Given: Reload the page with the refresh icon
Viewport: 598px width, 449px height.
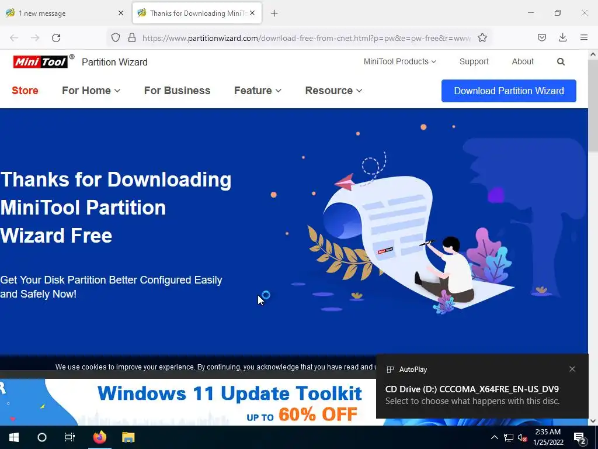Looking at the screenshot, I should (x=56, y=38).
